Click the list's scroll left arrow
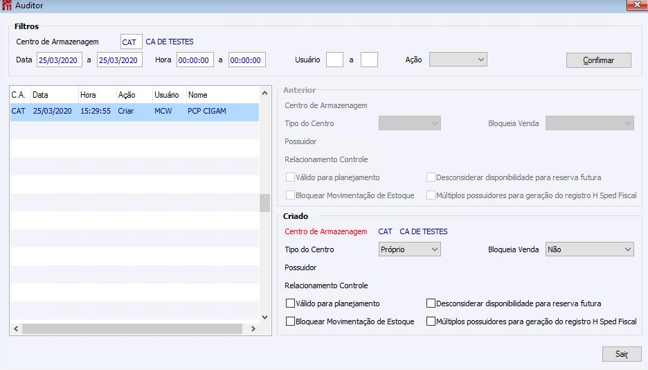Image resolution: width=648 pixels, height=370 pixels. point(16,328)
